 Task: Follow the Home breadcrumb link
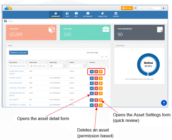(10, 21)
